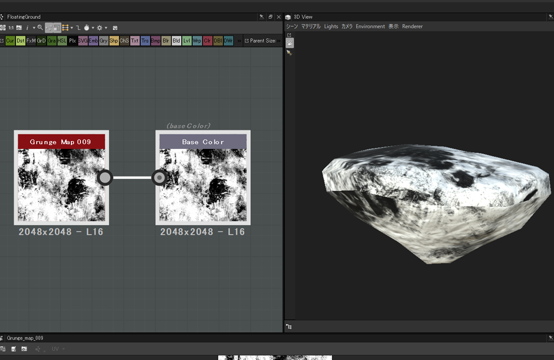Screen dimensions: 554x360
Task: Click the Grunge Map 009 output connector
Action: [105, 177]
